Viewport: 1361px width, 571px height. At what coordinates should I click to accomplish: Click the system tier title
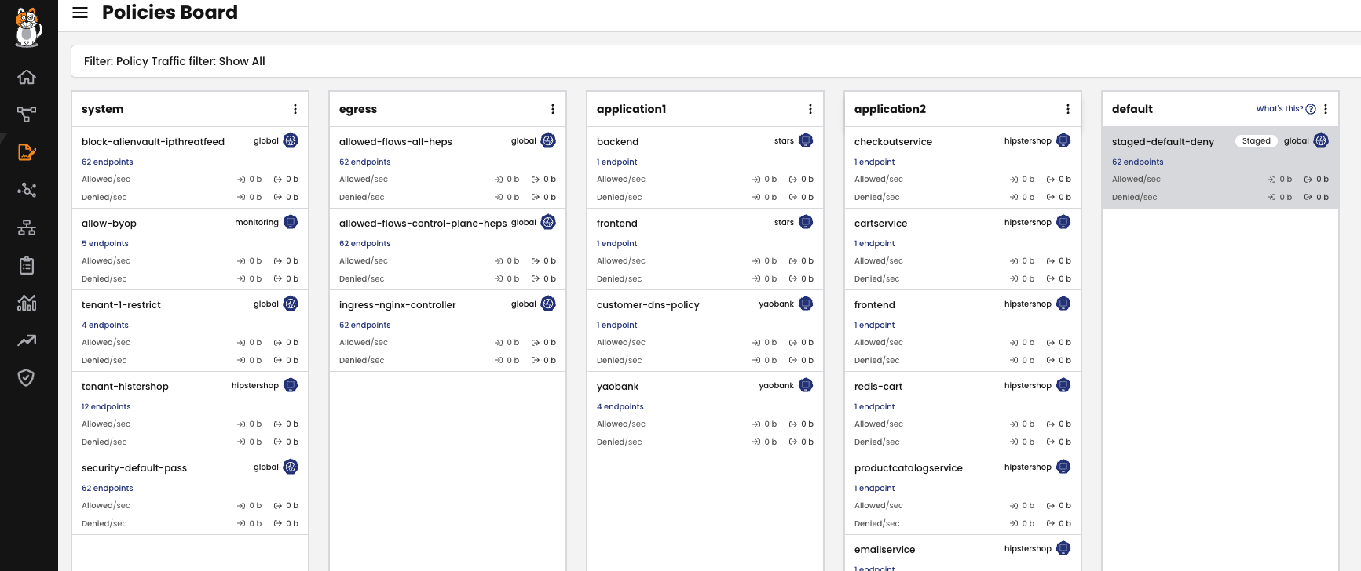coord(103,109)
